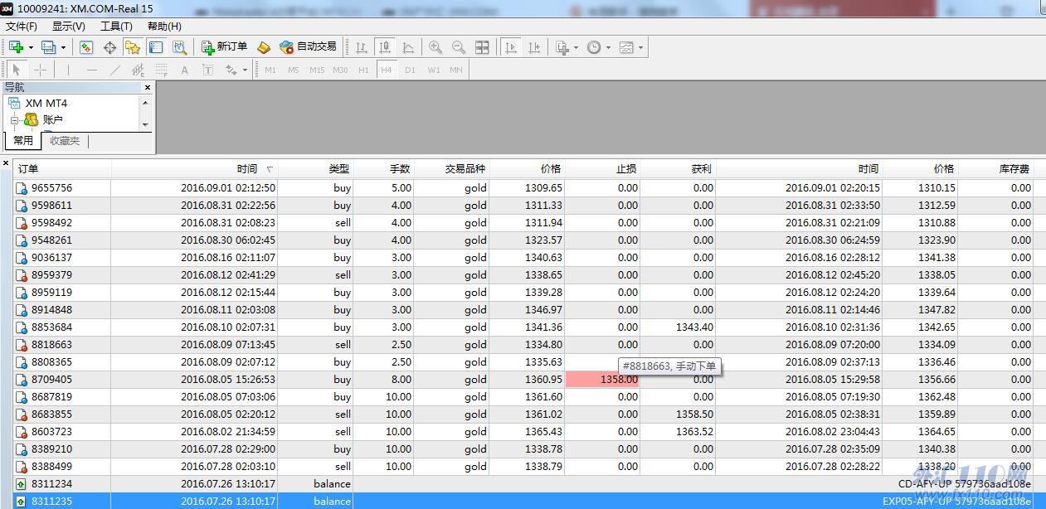Select XM MT4 in navigator tree

click(x=46, y=103)
